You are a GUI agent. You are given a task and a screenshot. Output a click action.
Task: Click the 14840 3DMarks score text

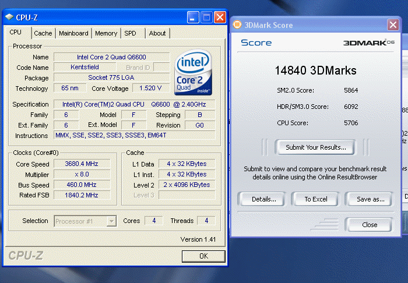click(315, 70)
